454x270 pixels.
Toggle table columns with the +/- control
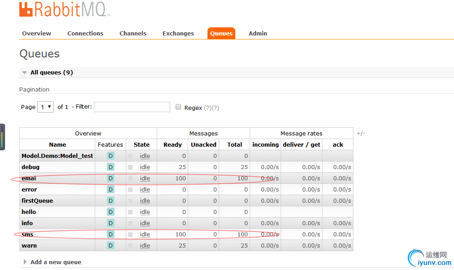[361, 133]
